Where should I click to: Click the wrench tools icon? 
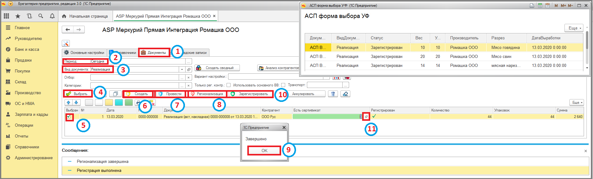tap(66, 43)
